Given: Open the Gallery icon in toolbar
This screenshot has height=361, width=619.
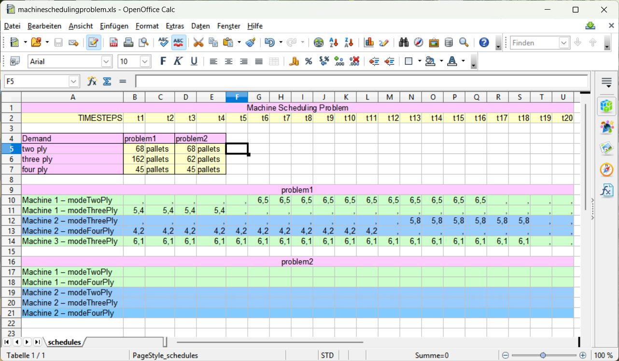Looking at the screenshot, I should pyautogui.click(x=434, y=42).
